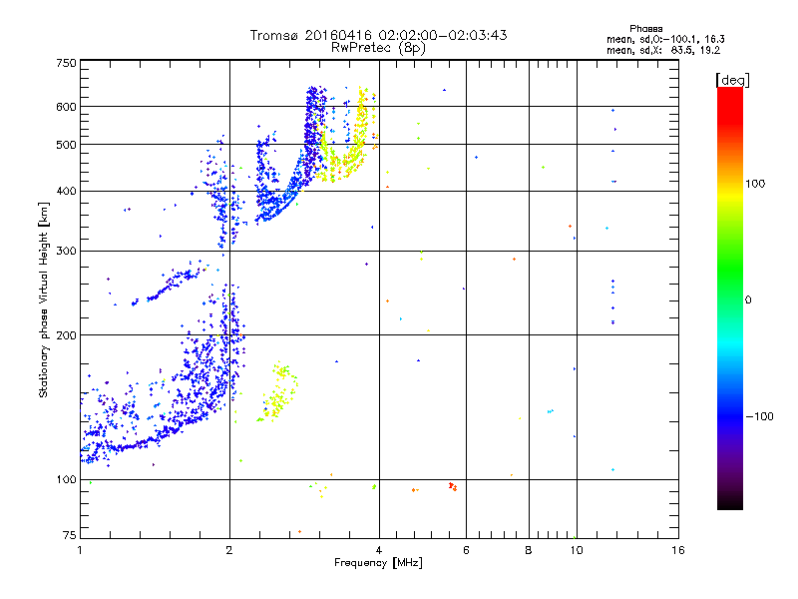This screenshot has width=798, height=599.
Task: Click the y-axis tick label '400'
Action: coord(66,191)
